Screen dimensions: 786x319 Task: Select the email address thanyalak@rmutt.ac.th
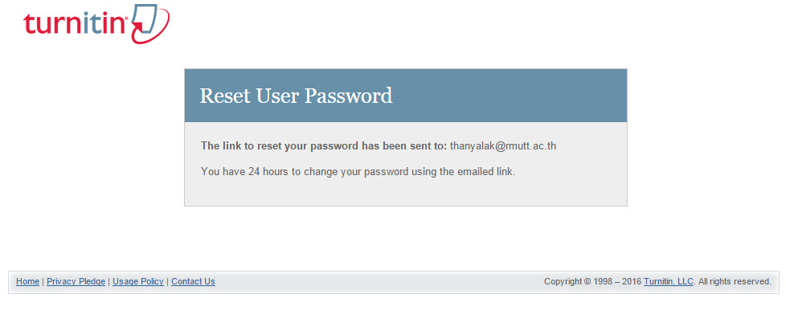(503, 146)
